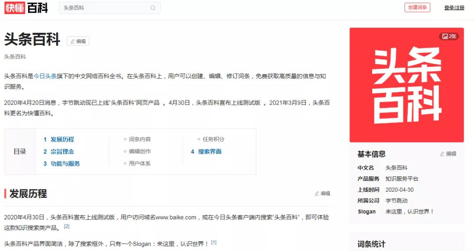Select the 2020-04-30 launch date text
The image size is (474, 251).
pos(399,190)
